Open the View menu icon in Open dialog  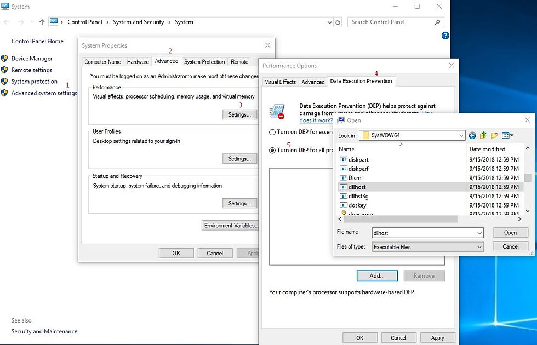coord(507,136)
